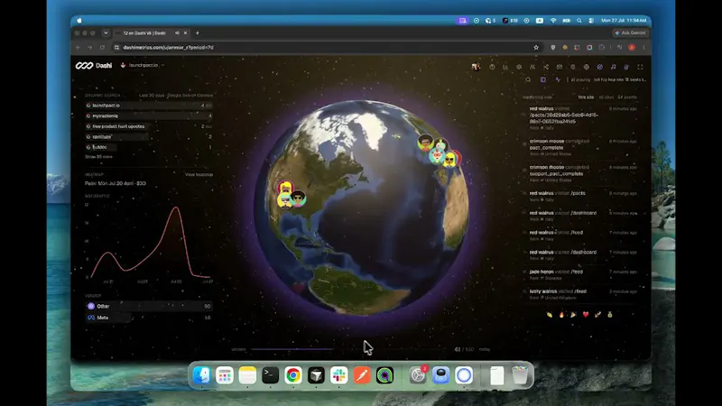Click the share icon in Dashi toolbar
The height and width of the screenshot is (406, 722).
coord(546,67)
